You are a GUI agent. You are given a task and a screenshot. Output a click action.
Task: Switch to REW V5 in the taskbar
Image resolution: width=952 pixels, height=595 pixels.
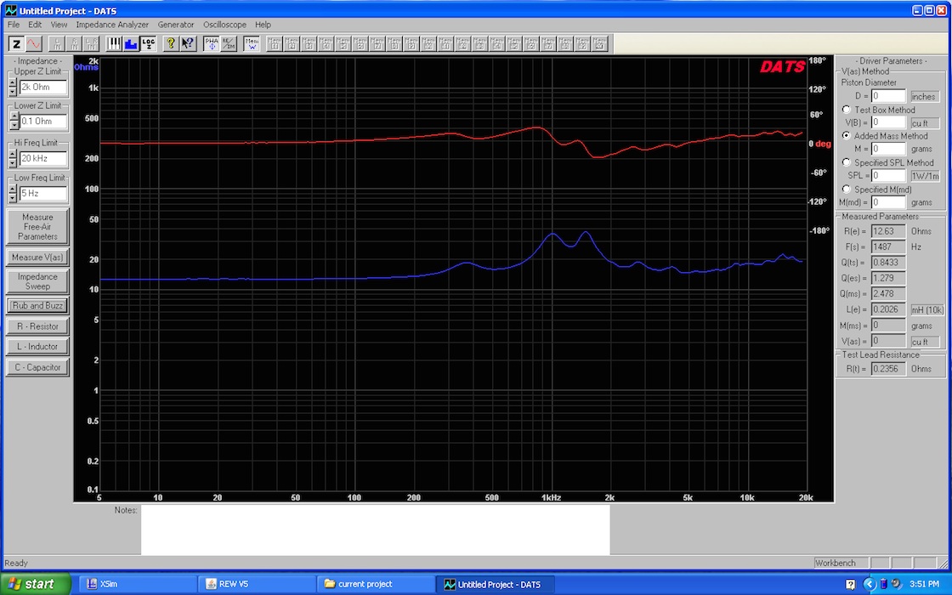[x=256, y=584]
